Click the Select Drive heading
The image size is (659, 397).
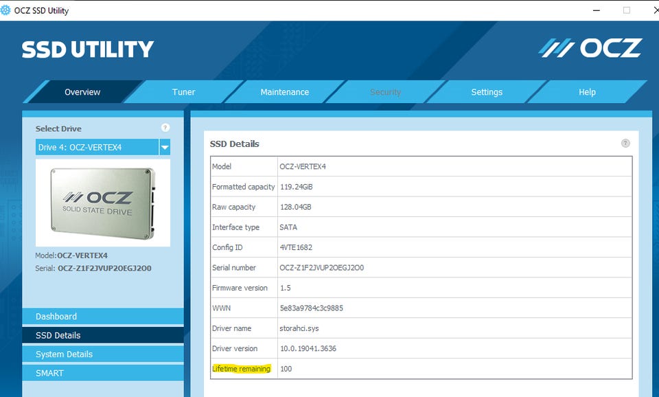(58, 128)
